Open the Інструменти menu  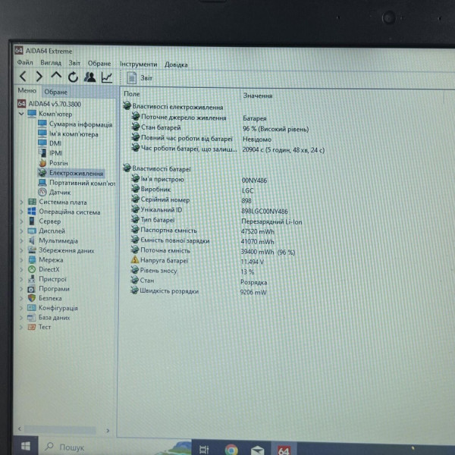point(139,64)
